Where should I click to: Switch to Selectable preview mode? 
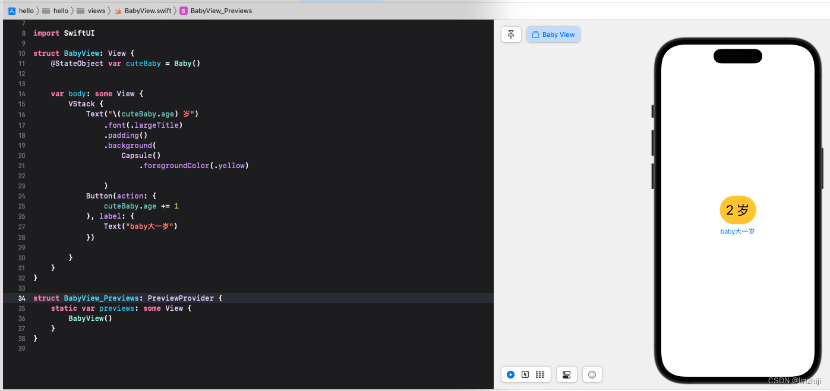(525, 374)
